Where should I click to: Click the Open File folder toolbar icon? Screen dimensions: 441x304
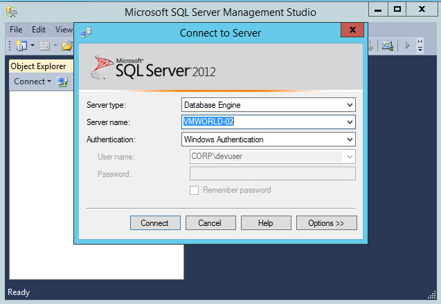(x=67, y=45)
